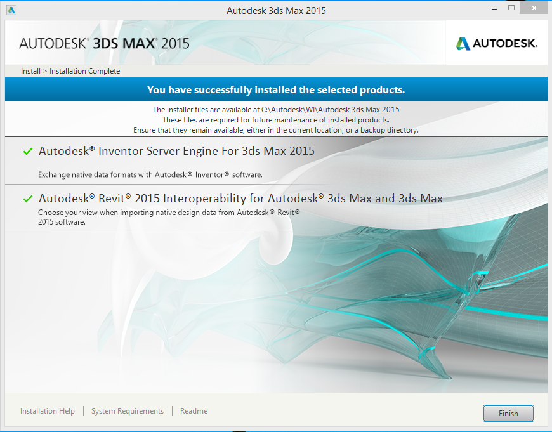This screenshot has height=432, width=552.
Task: Open the Installation Help link
Action: (x=48, y=411)
